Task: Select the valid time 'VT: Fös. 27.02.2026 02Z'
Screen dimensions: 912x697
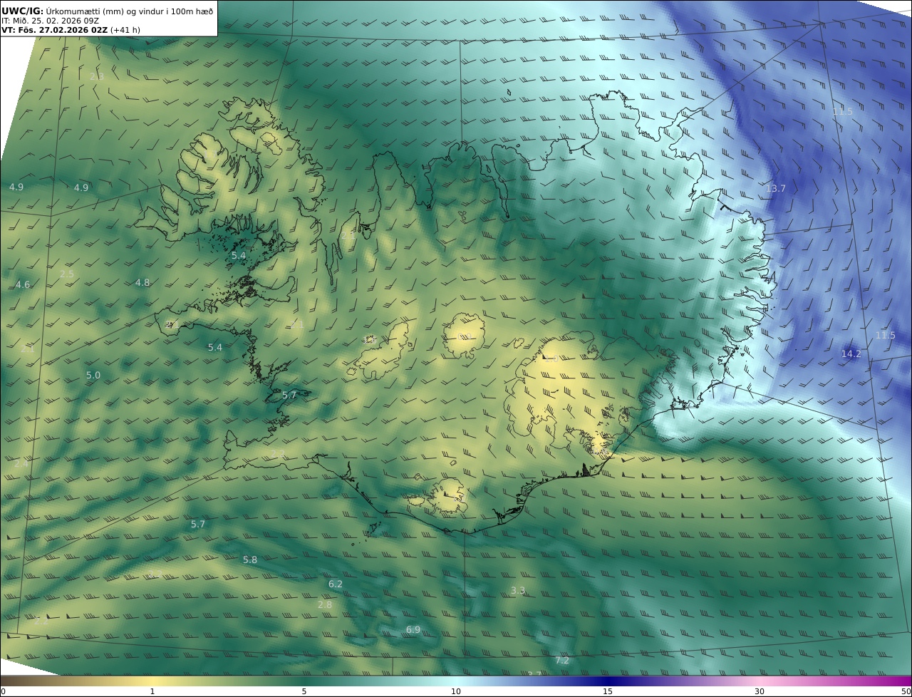Action: click(x=54, y=31)
